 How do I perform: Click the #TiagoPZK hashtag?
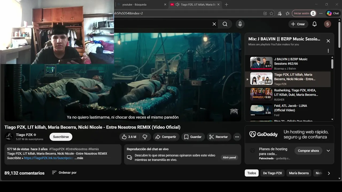click(57, 149)
